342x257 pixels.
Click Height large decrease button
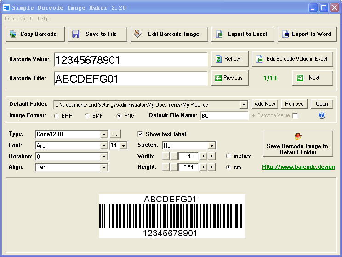pyautogui.click(x=166, y=167)
